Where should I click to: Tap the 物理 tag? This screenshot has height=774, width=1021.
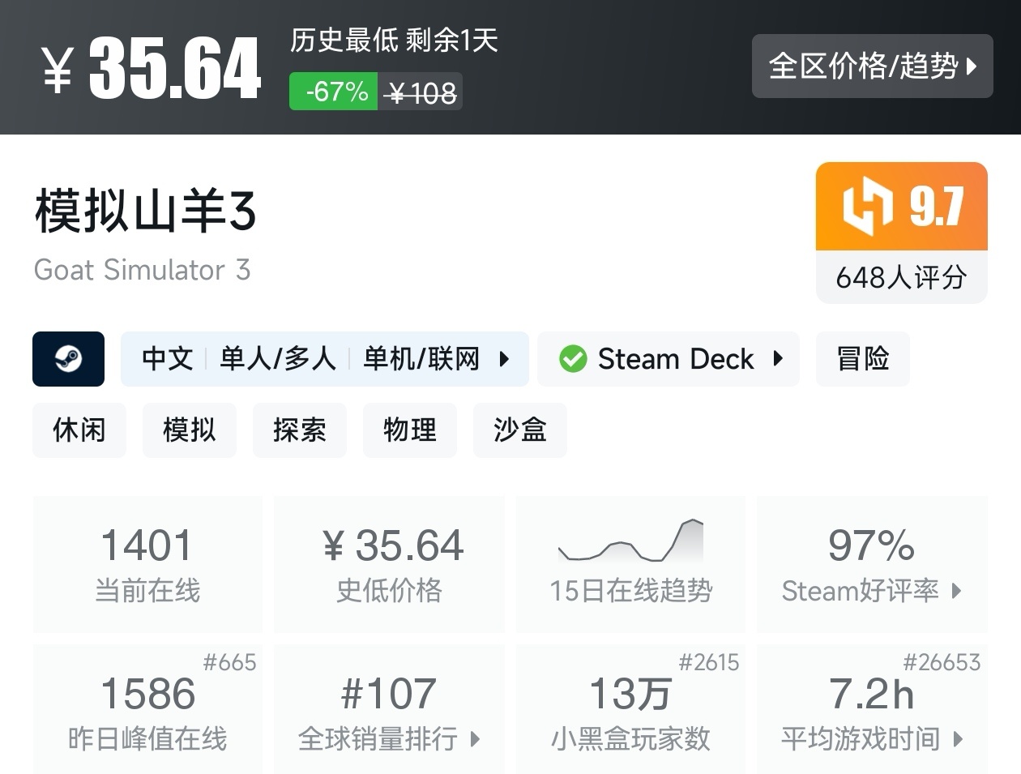click(x=410, y=430)
